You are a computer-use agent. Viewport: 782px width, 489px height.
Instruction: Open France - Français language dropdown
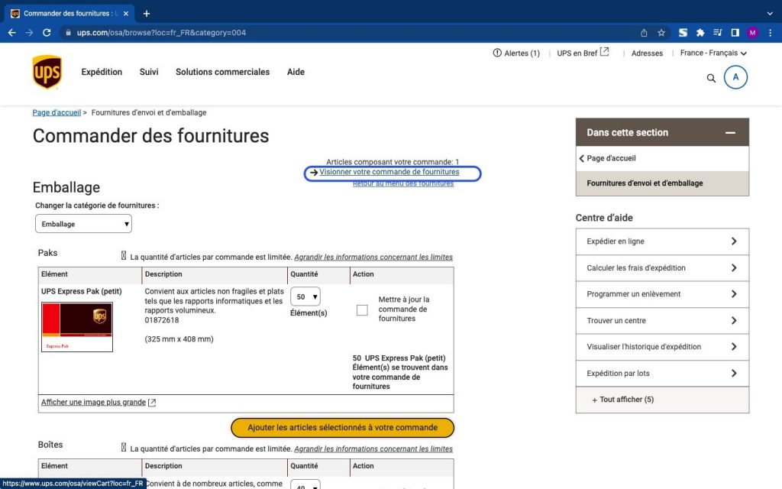pos(713,53)
